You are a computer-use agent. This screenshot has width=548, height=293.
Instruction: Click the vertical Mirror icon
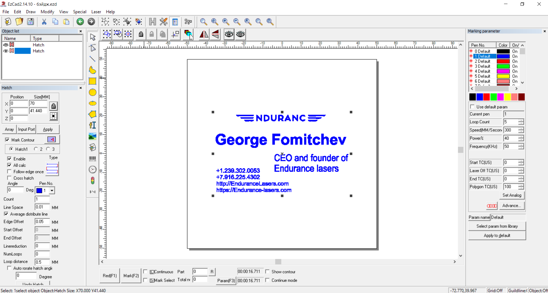[x=216, y=34]
